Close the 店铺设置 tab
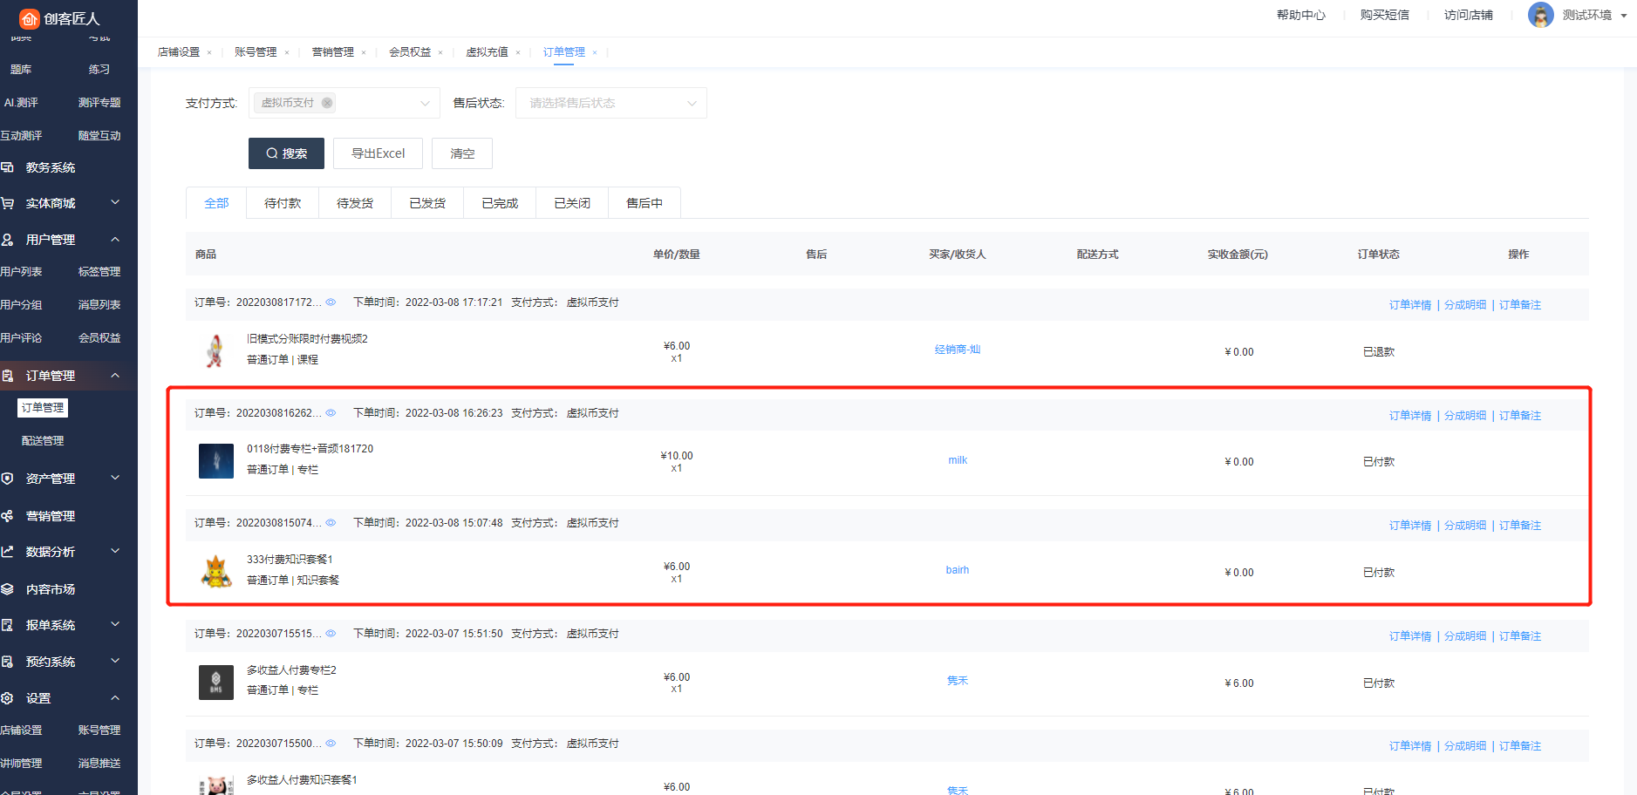Viewport: 1637px width, 795px height. [209, 52]
